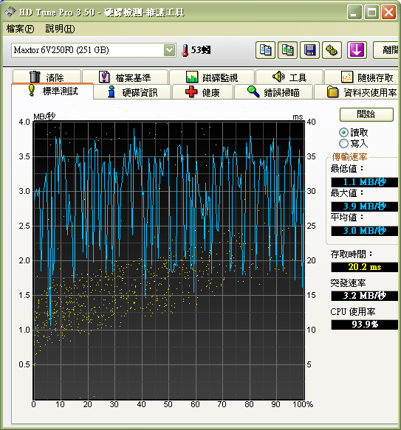Open the drive selection dropdown arrow

click(170, 50)
